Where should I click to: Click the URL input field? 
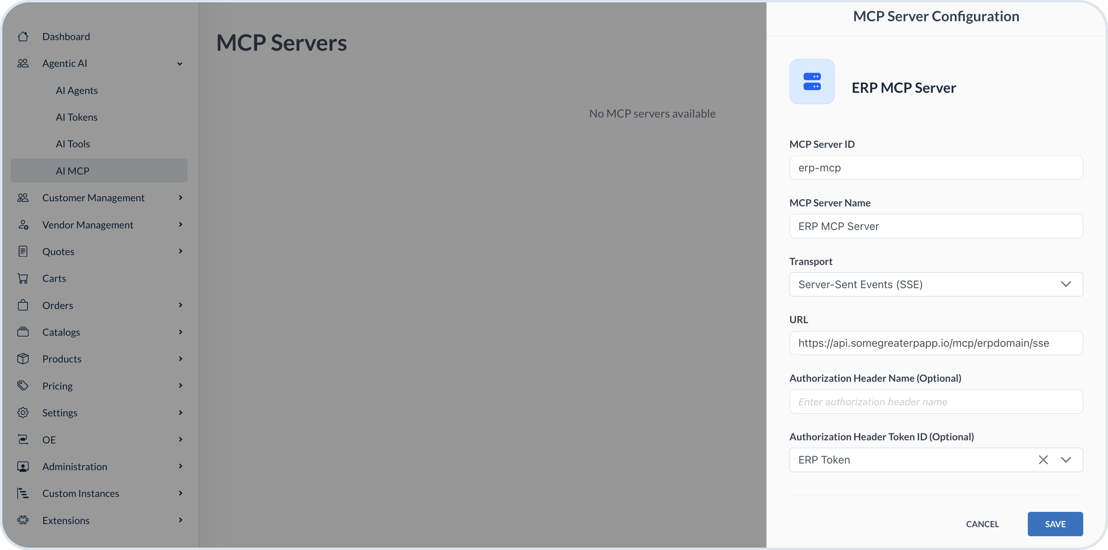point(935,343)
